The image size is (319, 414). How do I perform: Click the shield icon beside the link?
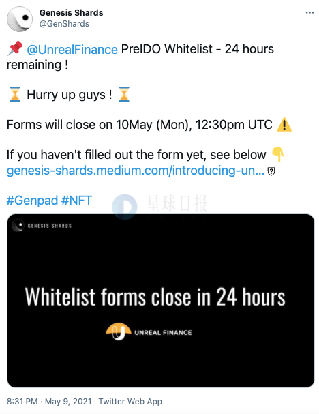tap(271, 171)
